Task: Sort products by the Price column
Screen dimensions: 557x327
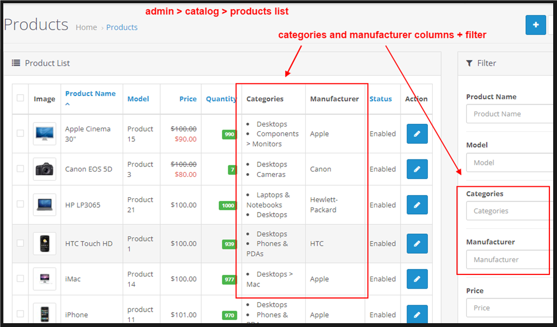Action: point(188,99)
